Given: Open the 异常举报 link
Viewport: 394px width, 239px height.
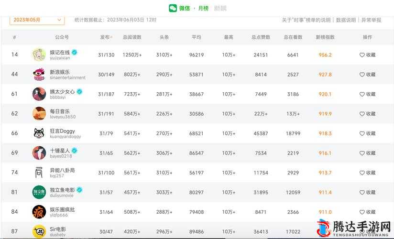Looking at the screenshot, I should tap(371, 20).
